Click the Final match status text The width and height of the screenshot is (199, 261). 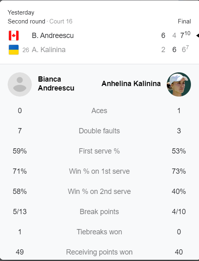(x=184, y=21)
